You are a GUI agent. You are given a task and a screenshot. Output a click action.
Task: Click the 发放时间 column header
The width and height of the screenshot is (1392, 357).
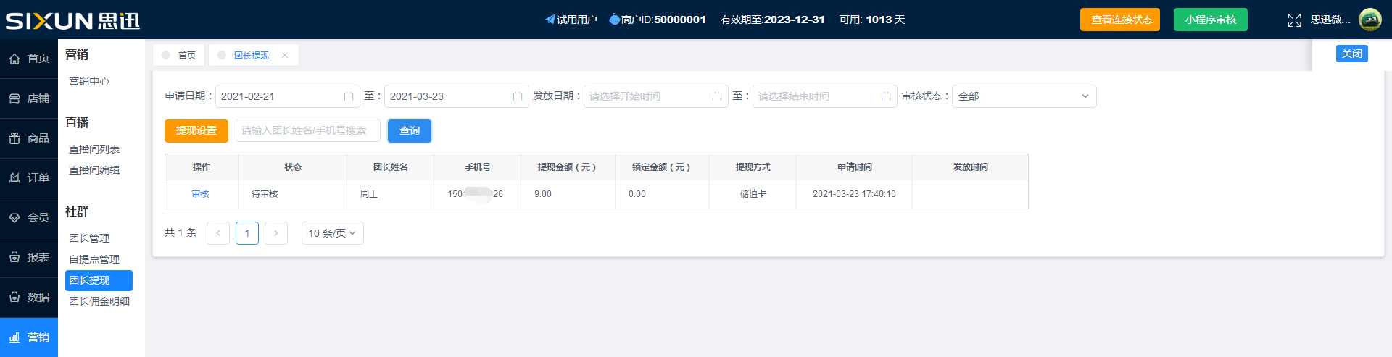tap(971, 167)
